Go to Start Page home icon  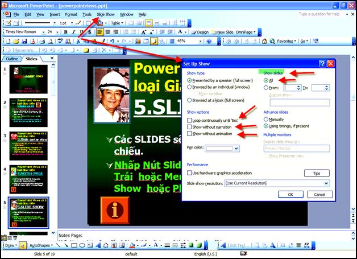coord(264,41)
